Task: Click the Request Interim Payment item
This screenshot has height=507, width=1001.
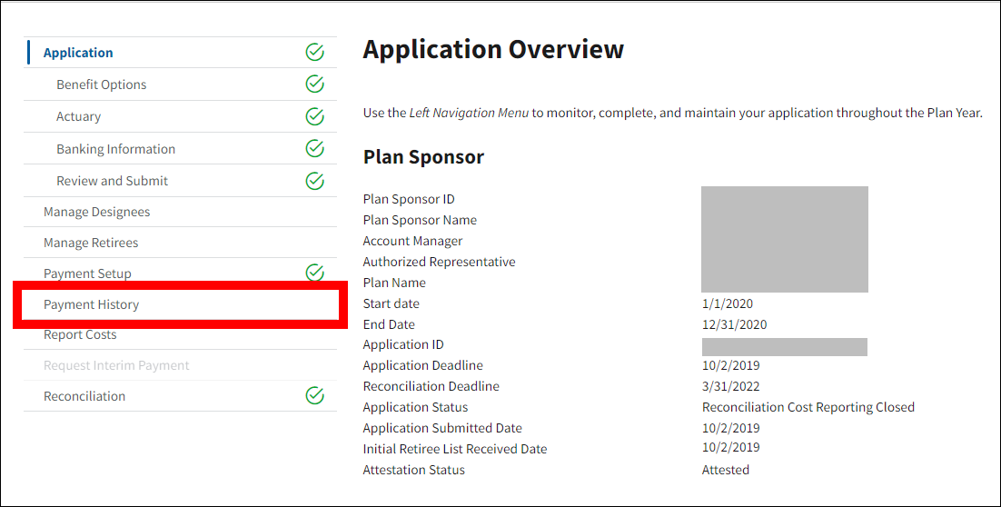Action: (116, 365)
